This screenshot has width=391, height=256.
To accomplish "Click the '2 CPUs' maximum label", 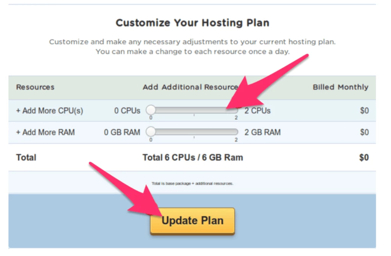I will (257, 111).
